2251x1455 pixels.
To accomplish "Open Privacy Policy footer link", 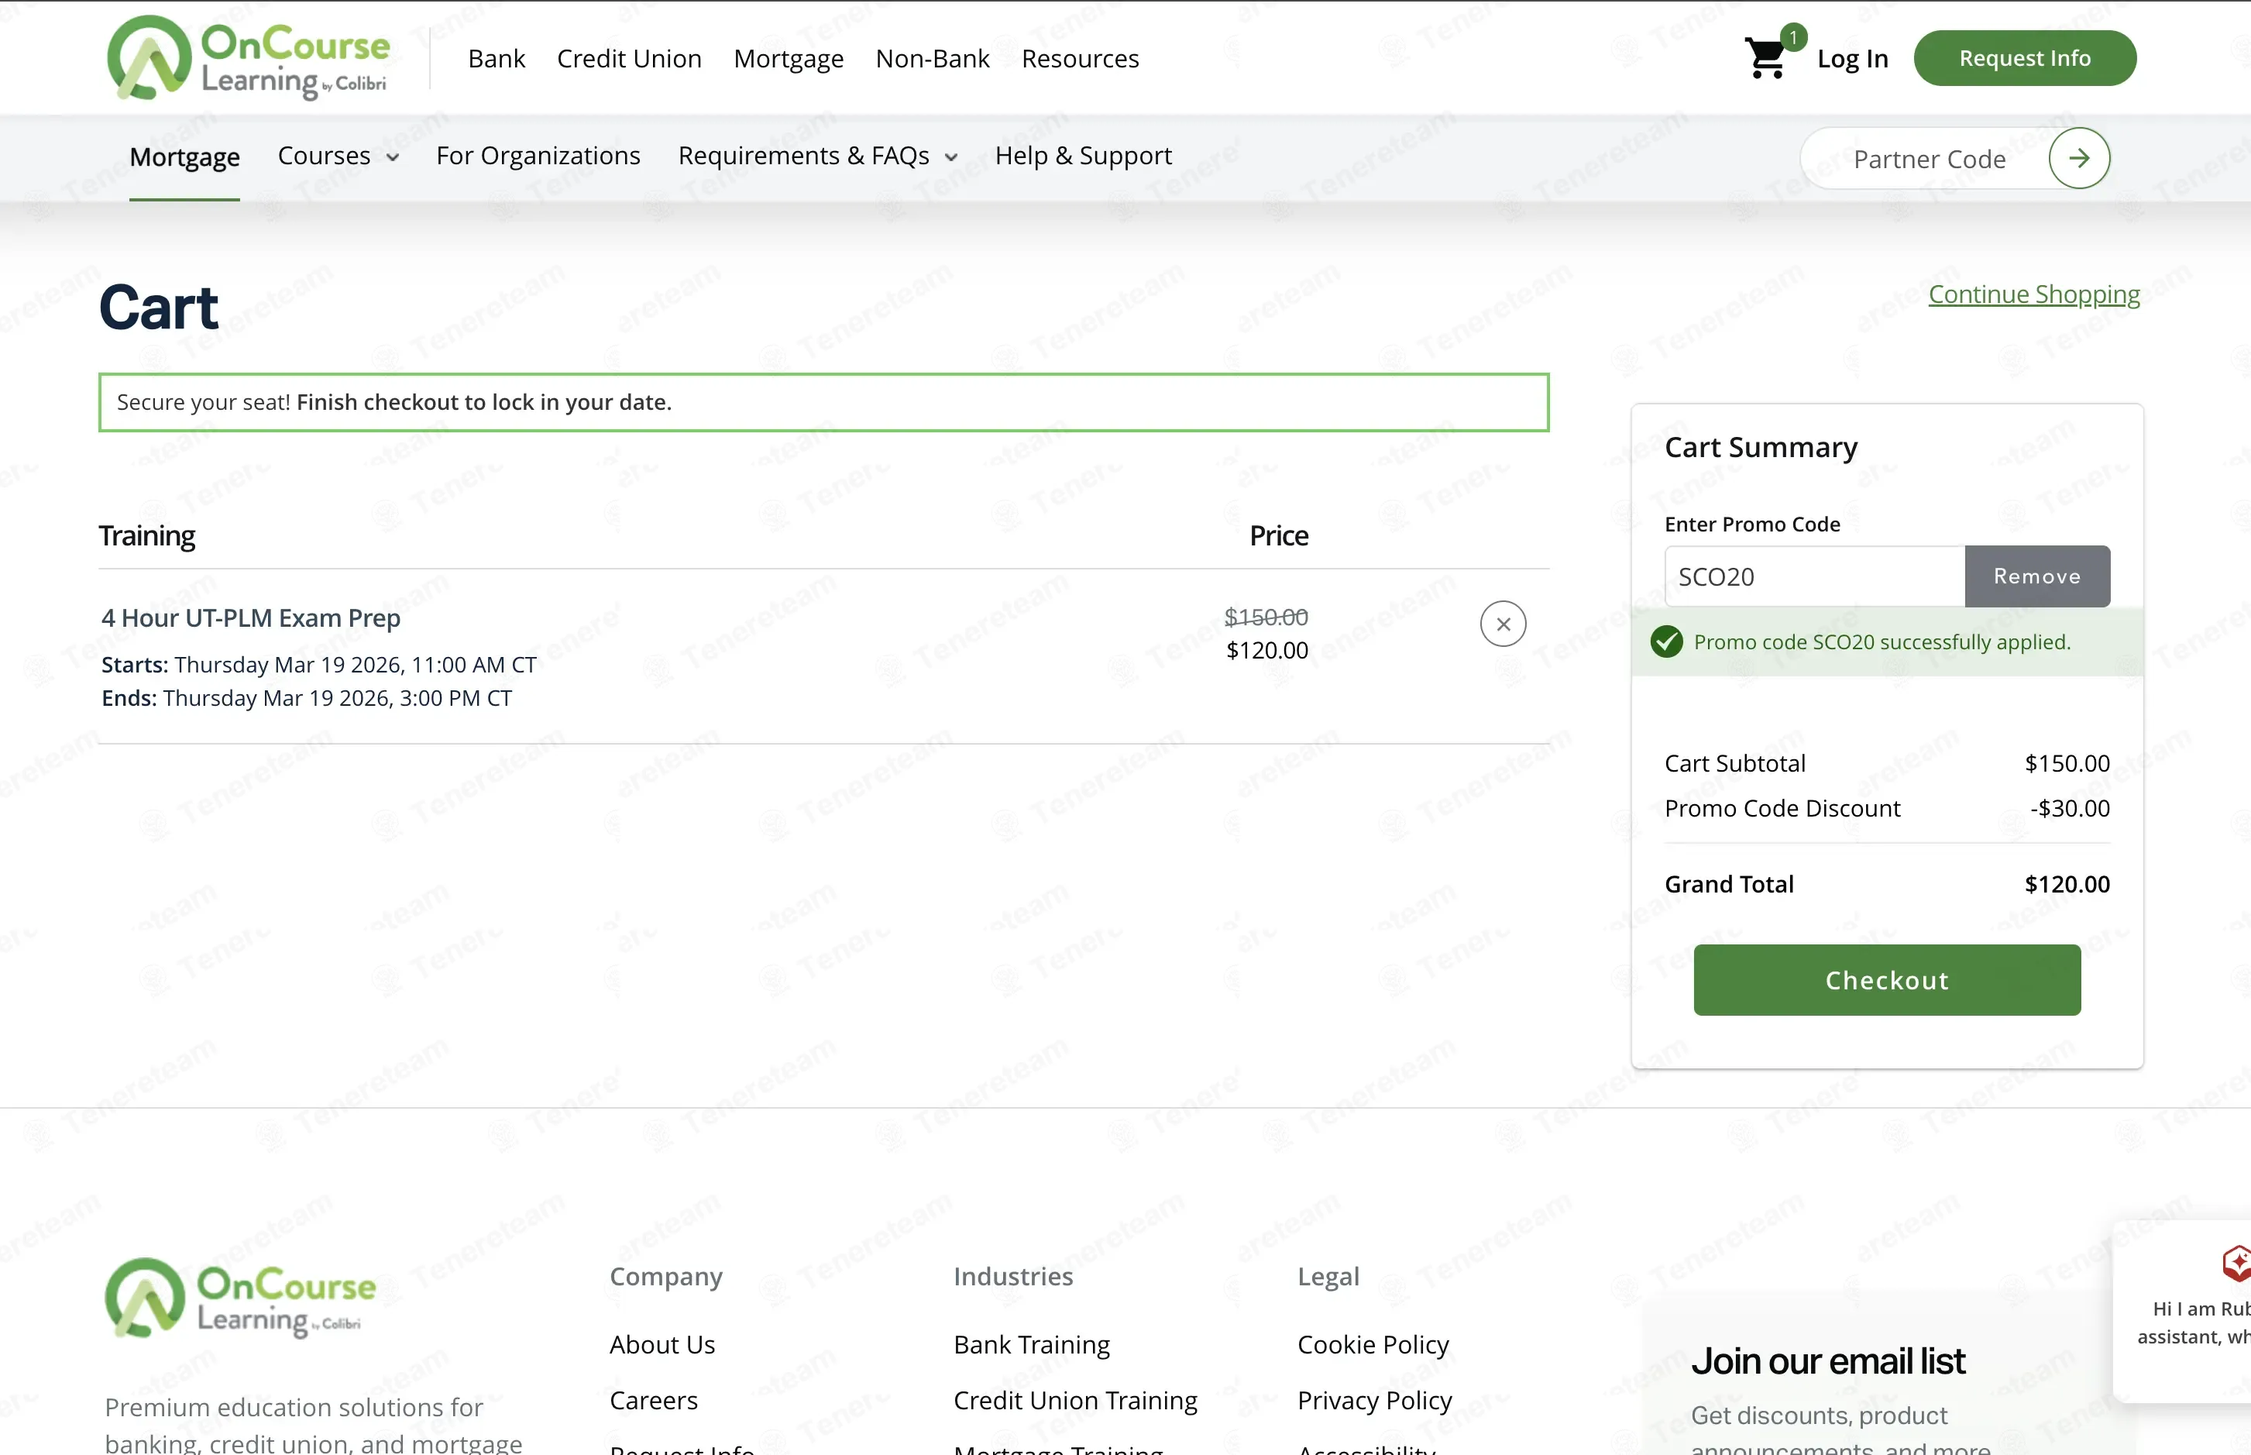I will coord(1374,1400).
